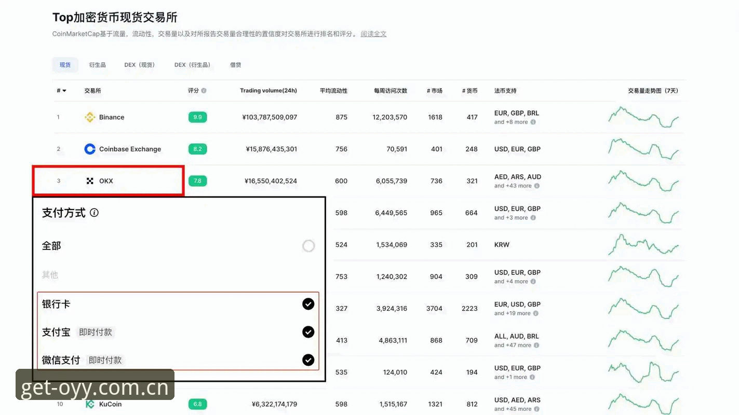The width and height of the screenshot is (739, 415).
Task: Click OKX volume ¥16,550,402,524
Action: click(x=271, y=181)
